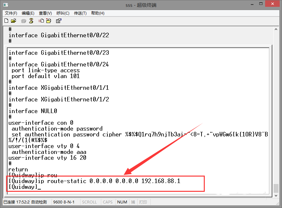Click the line 'authentication-mode aaa'
282x208 pixels.
49,152
